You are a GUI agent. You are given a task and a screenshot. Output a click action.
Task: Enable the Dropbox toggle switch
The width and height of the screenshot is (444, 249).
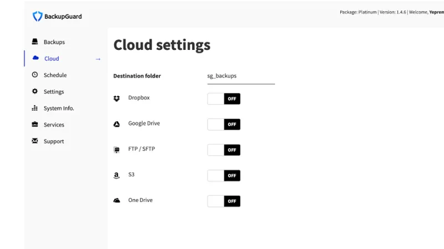[224, 98]
